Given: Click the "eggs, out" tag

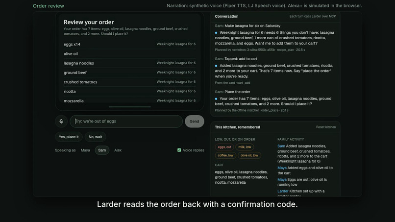Looking at the screenshot, I should tap(224, 147).
